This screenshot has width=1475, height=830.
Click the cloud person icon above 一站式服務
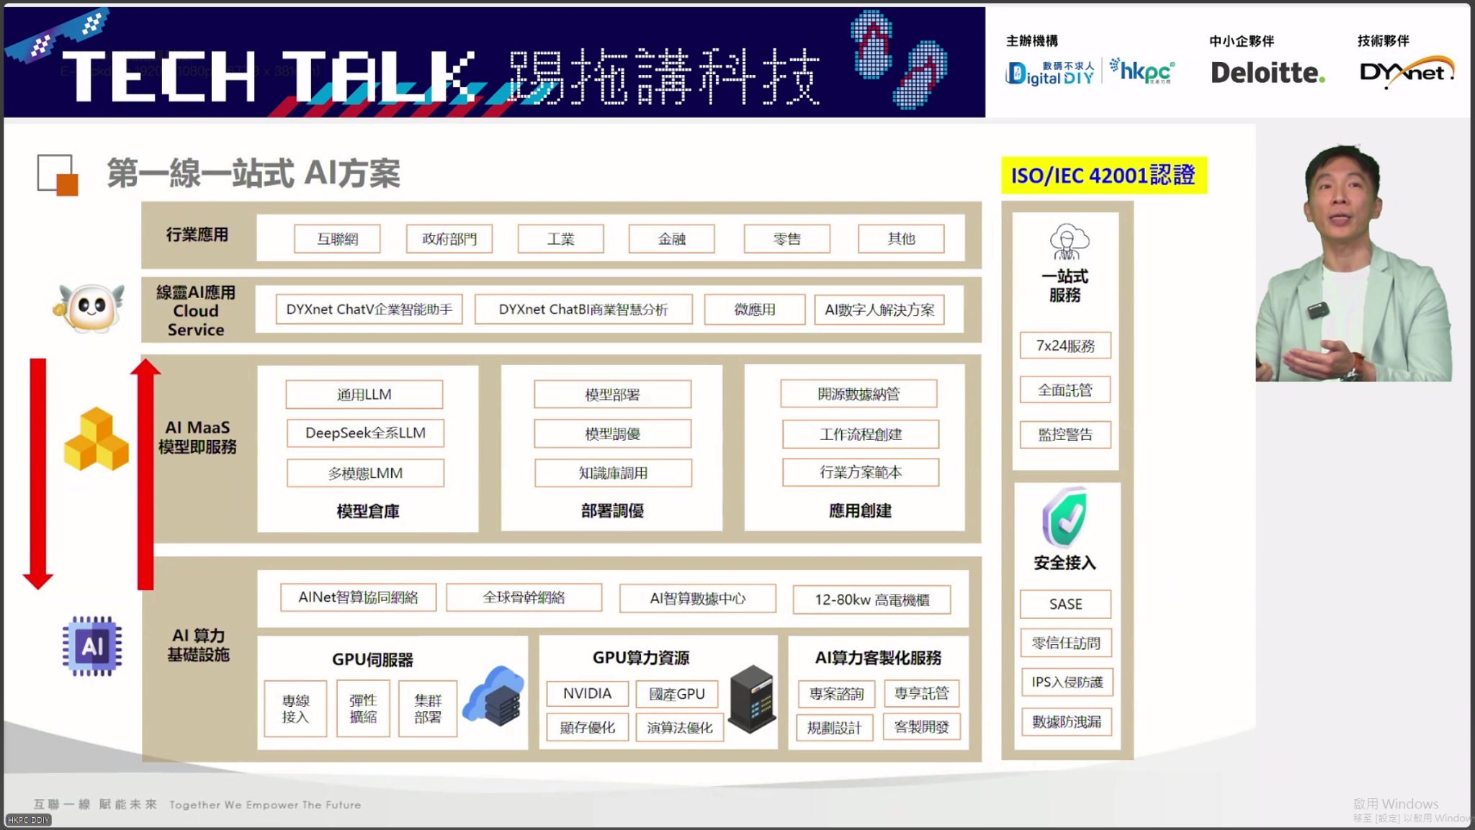click(x=1069, y=242)
